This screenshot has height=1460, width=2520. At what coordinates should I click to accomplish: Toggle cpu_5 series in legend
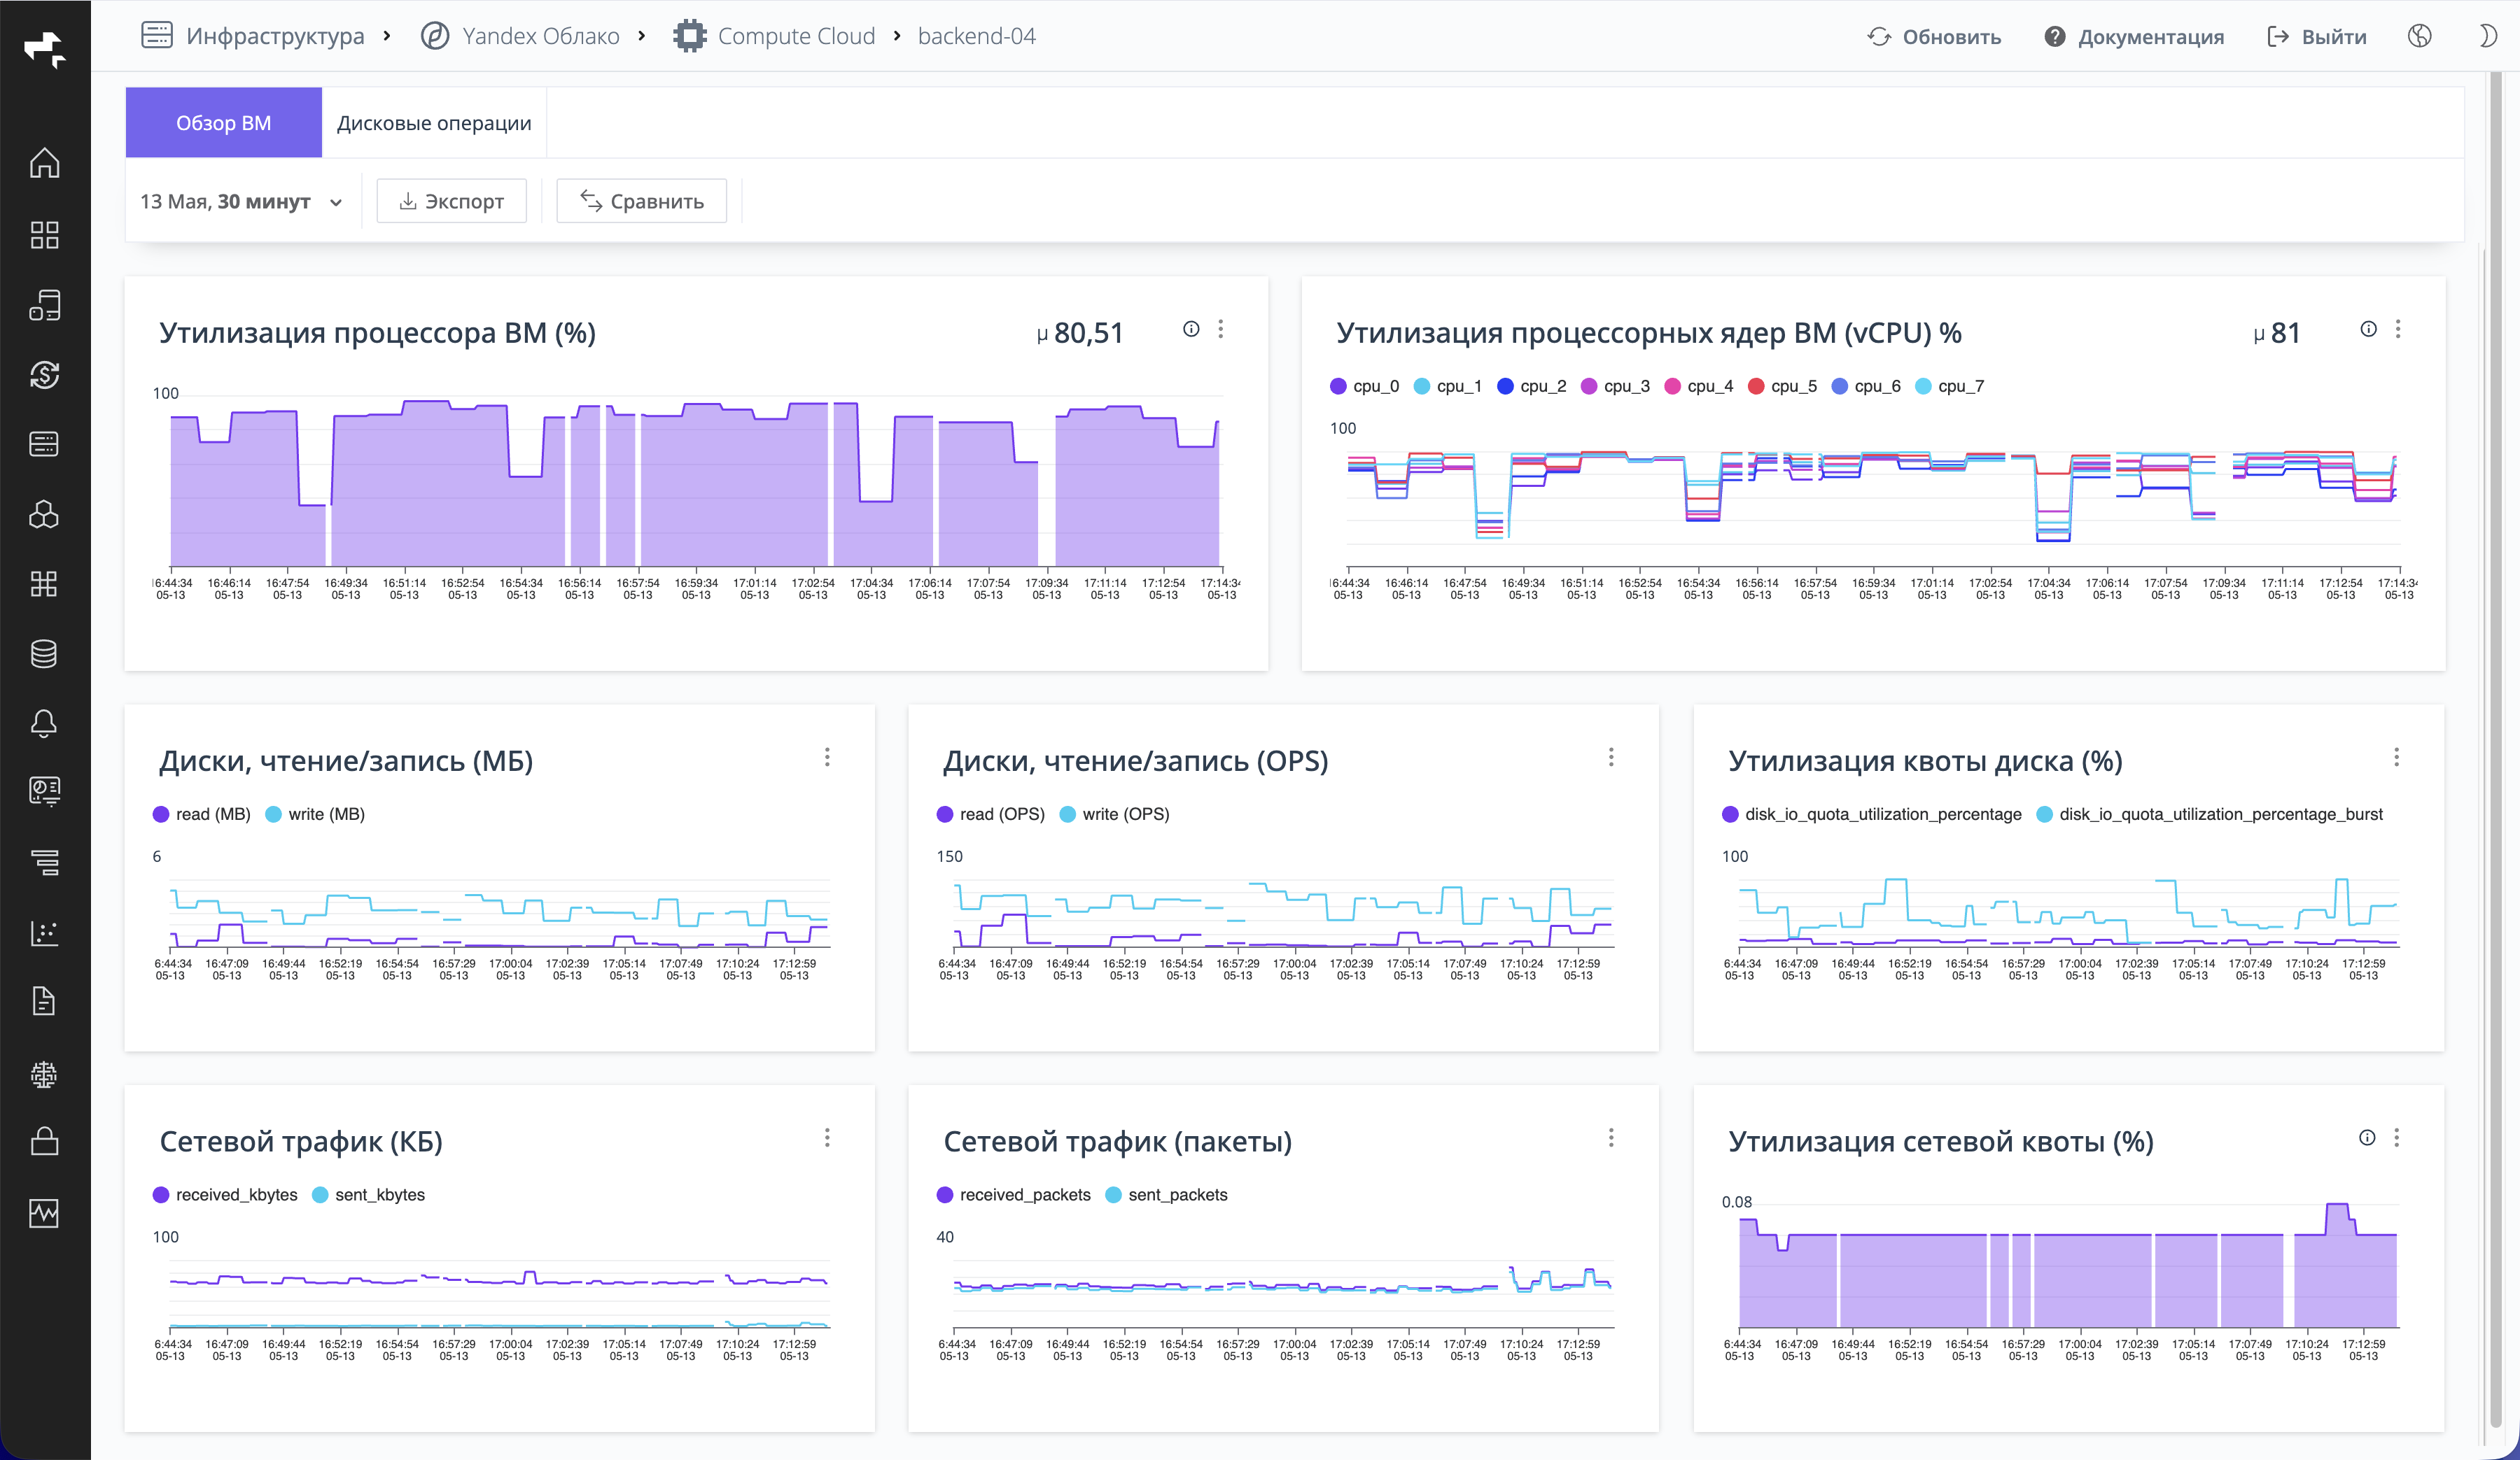click(1782, 387)
